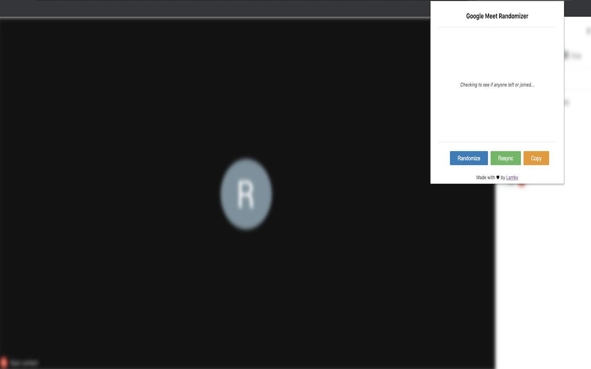This screenshot has height=369, width=591.
Task: Open the Lamby author link
Action: coord(512,178)
